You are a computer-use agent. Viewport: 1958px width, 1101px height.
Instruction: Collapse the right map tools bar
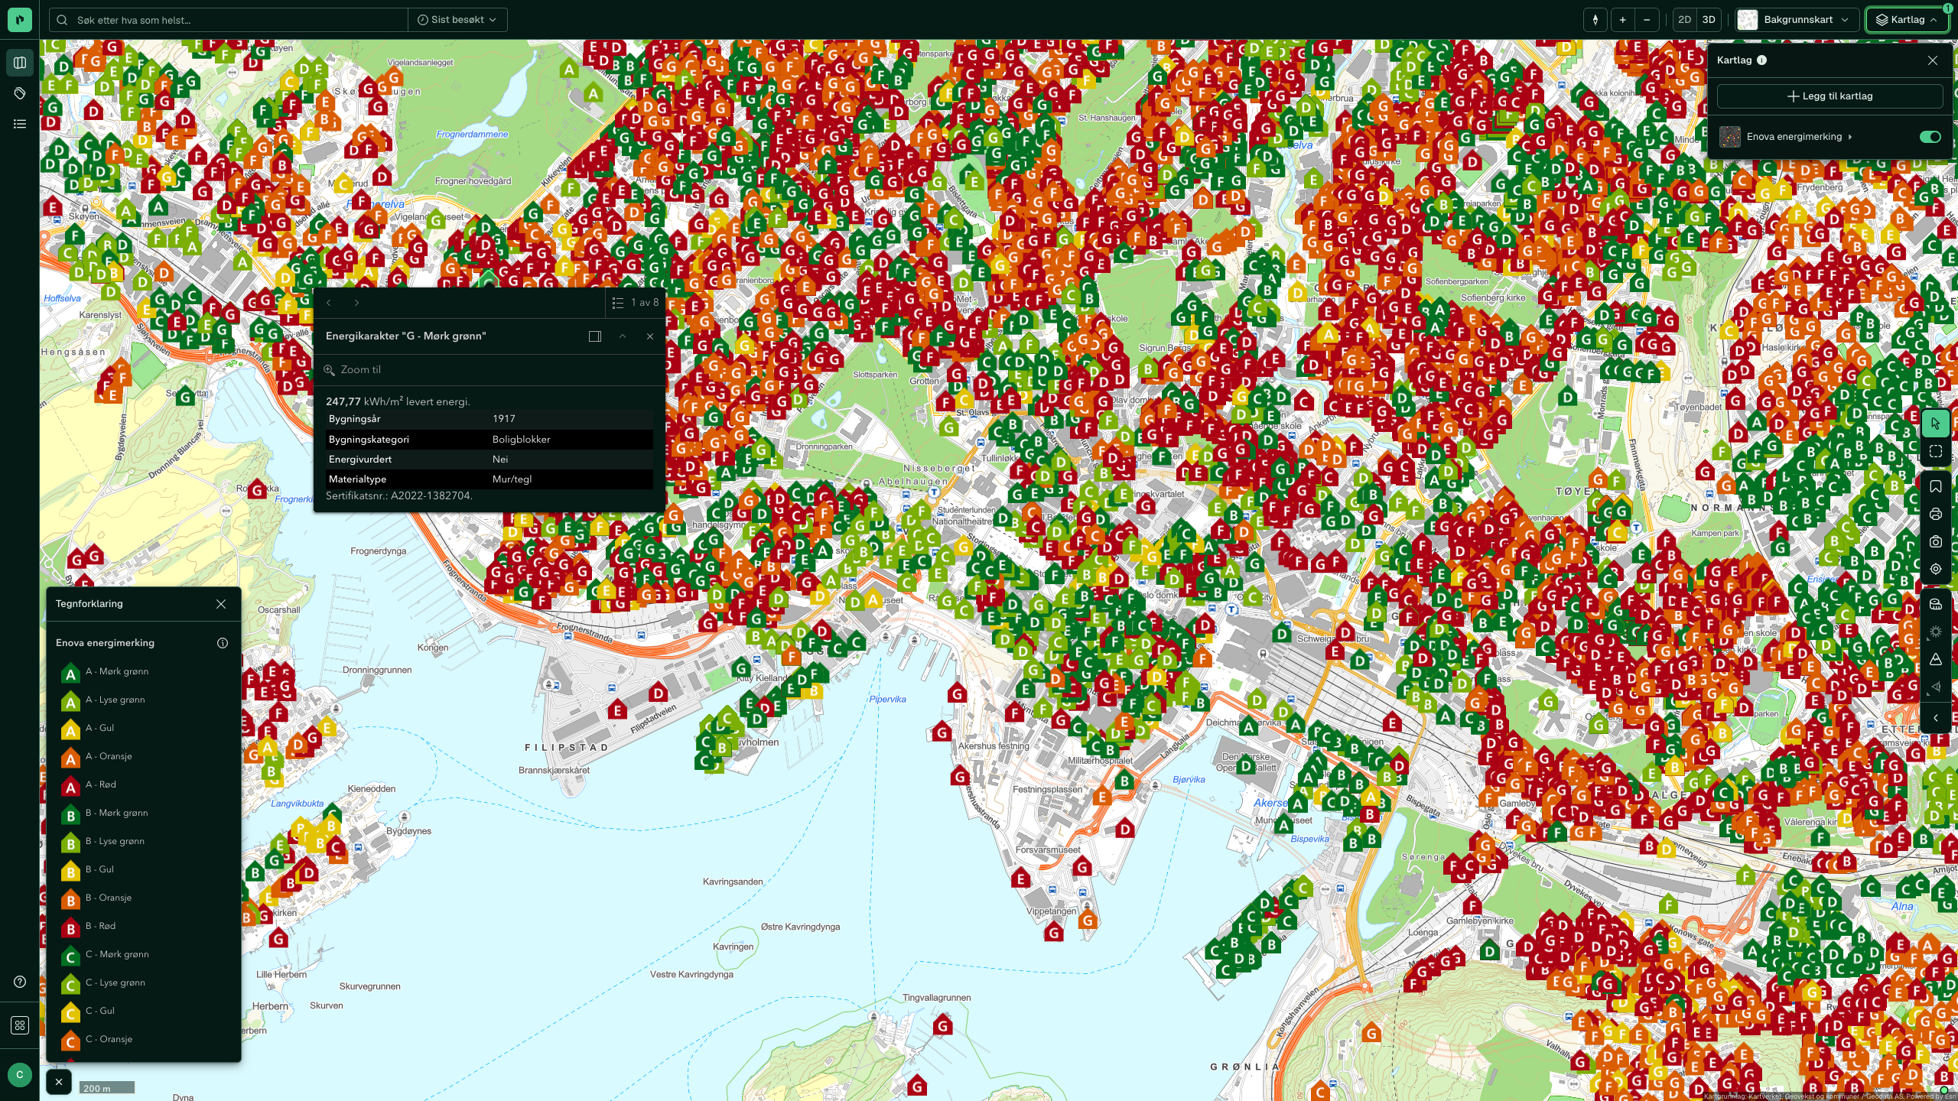click(1936, 718)
